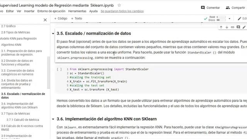
Task: Collapse section 3.5 Escalado heading arrow
Action: pyautogui.click(x=53, y=34)
